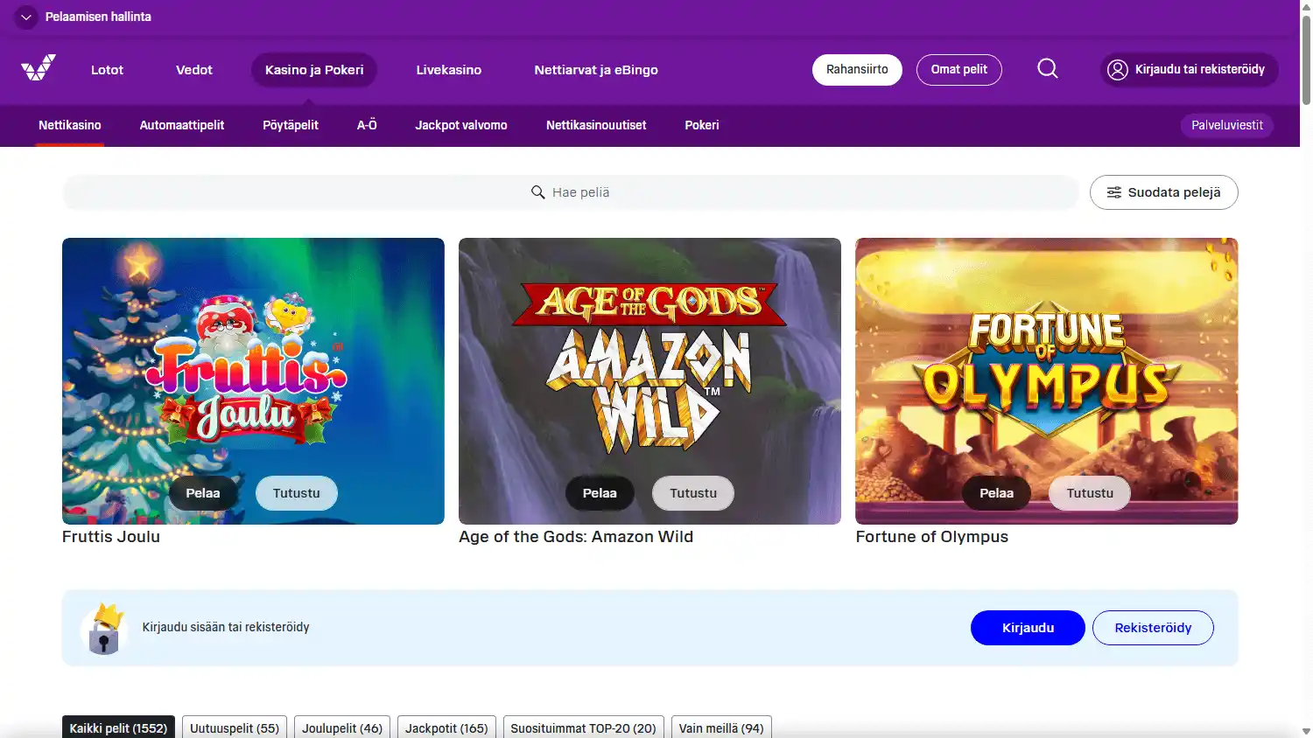This screenshot has height=738, width=1313.
Task: Toggle the Jackpotit (165) filter
Action: tap(446, 728)
